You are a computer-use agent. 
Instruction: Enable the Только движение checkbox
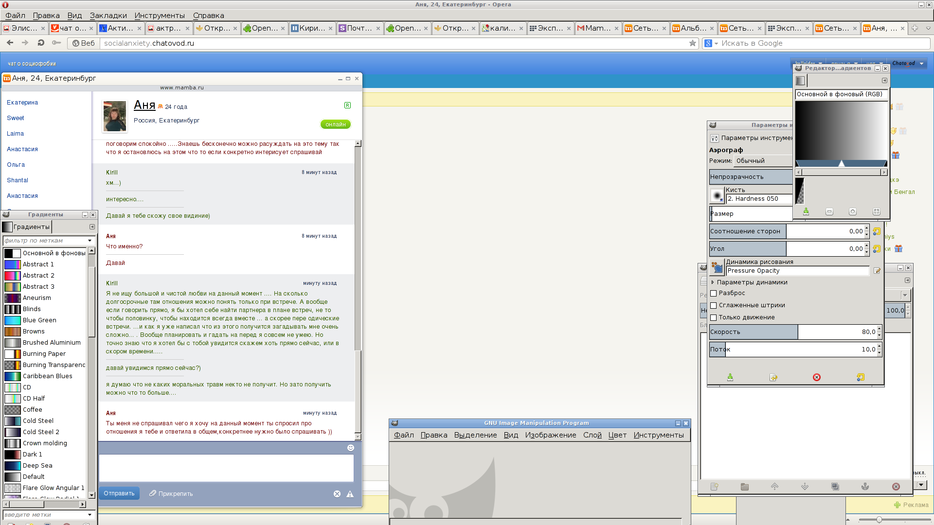[714, 317]
